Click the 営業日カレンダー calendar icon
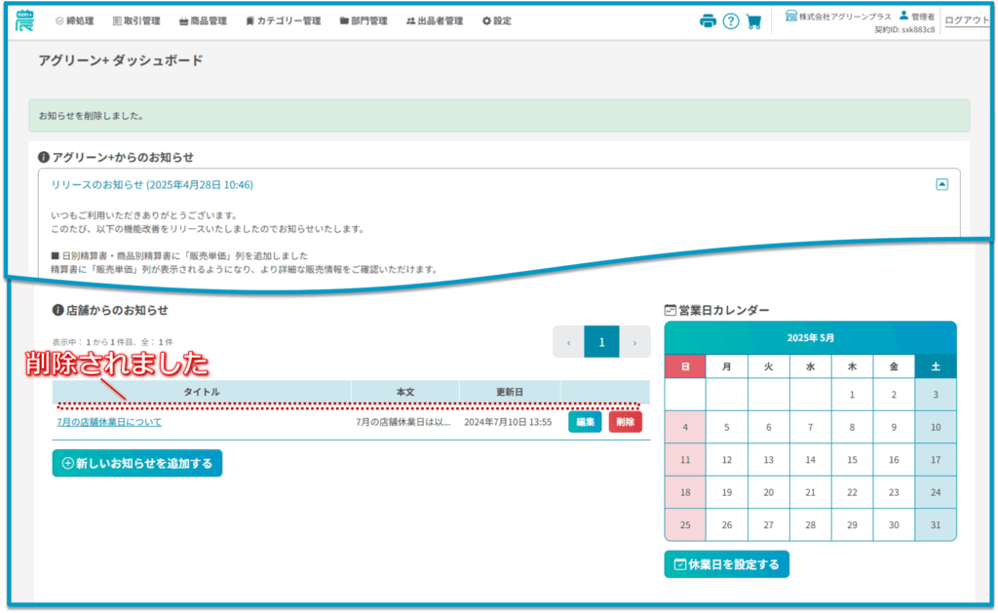This screenshot has width=998, height=613. tap(671, 310)
